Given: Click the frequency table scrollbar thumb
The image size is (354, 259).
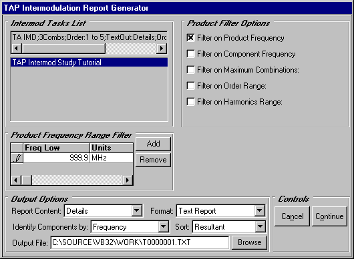Looking at the screenshot, I should (27, 180).
